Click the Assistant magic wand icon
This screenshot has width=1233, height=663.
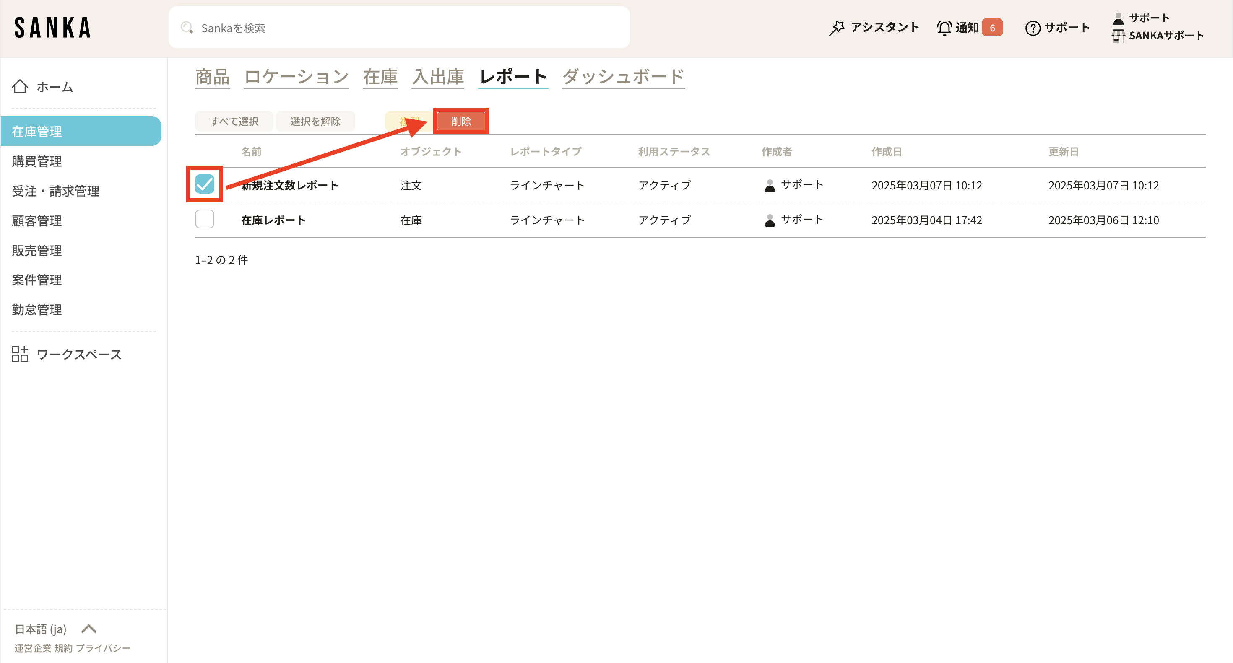pyautogui.click(x=837, y=28)
